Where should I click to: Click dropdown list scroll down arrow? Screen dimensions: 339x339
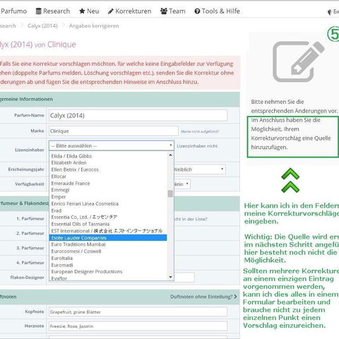click(170, 277)
